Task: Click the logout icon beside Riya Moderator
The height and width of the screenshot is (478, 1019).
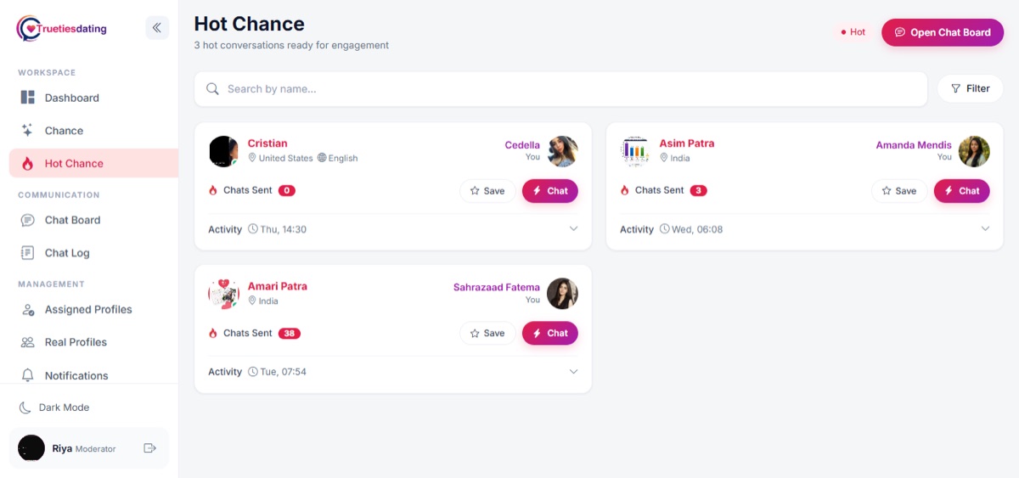Action: (150, 448)
